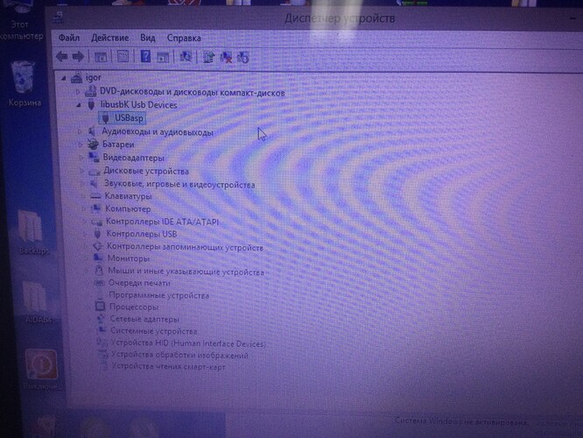Image resolution: width=583 pixels, height=438 pixels.
Task: Expand the Аудиовходы и аудиовыходы arrow
Action: 79,131
